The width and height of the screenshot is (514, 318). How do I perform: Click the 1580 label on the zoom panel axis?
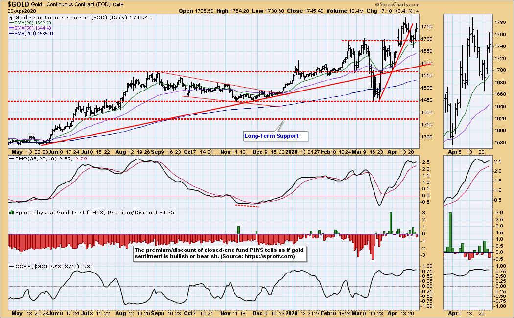coord(500,143)
